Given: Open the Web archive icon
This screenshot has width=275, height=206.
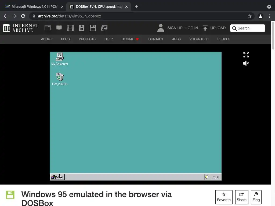Looking at the screenshot, I should point(48,28).
